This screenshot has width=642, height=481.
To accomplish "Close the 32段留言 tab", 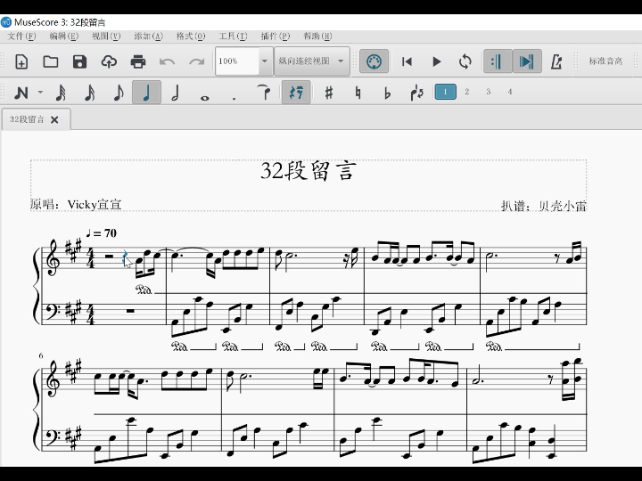I will 54,120.
